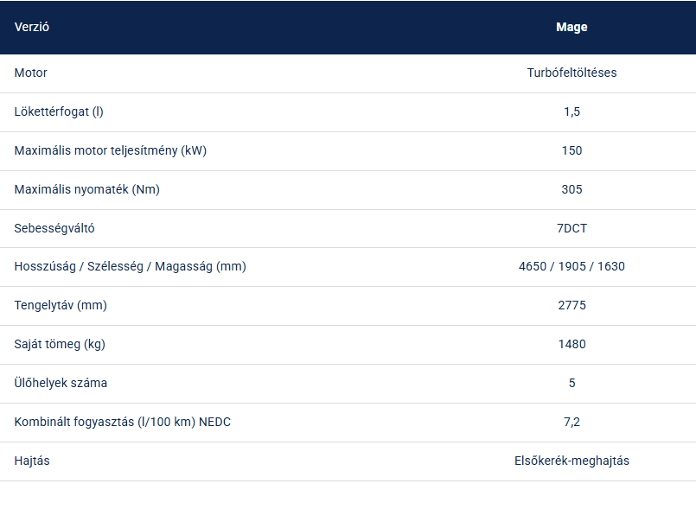Viewport: 696px width, 509px height.
Task: Click the 4650 / 1905 / 1630 dimensions
Action: pyautogui.click(x=571, y=267)
